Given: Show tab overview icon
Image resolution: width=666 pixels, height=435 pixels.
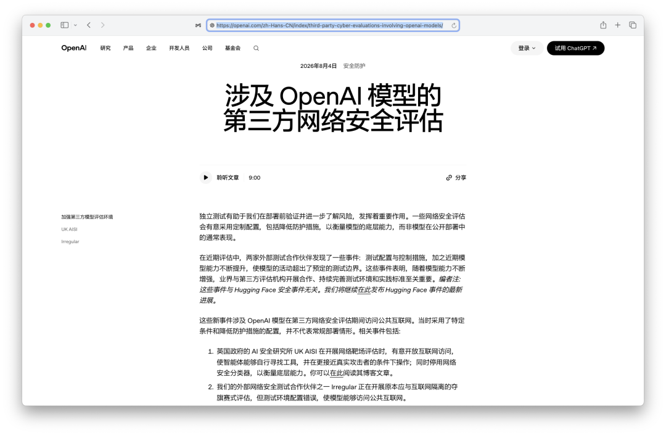Looking at the screenshot, I should 633,25.
